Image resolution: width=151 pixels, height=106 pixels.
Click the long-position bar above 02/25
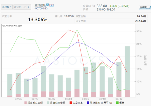[18, 84]
